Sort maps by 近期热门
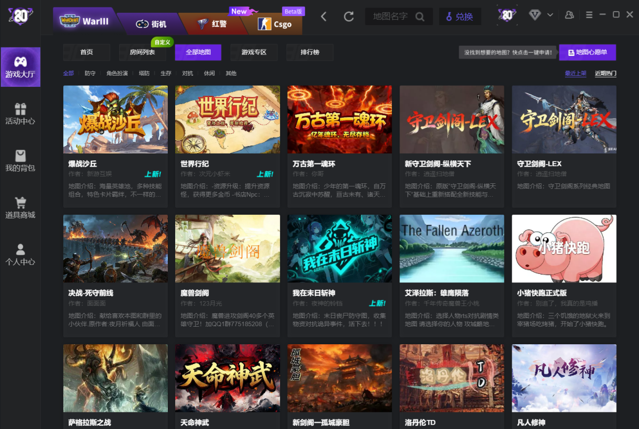This screenshot has width=639, height=429. [605, 74]
